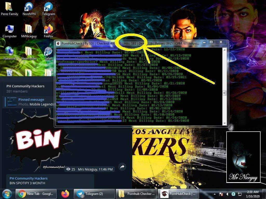This screenshot has height=199, width=266.
Task: Open the Telegram desktop shortcut
Action: click(48, 9)
